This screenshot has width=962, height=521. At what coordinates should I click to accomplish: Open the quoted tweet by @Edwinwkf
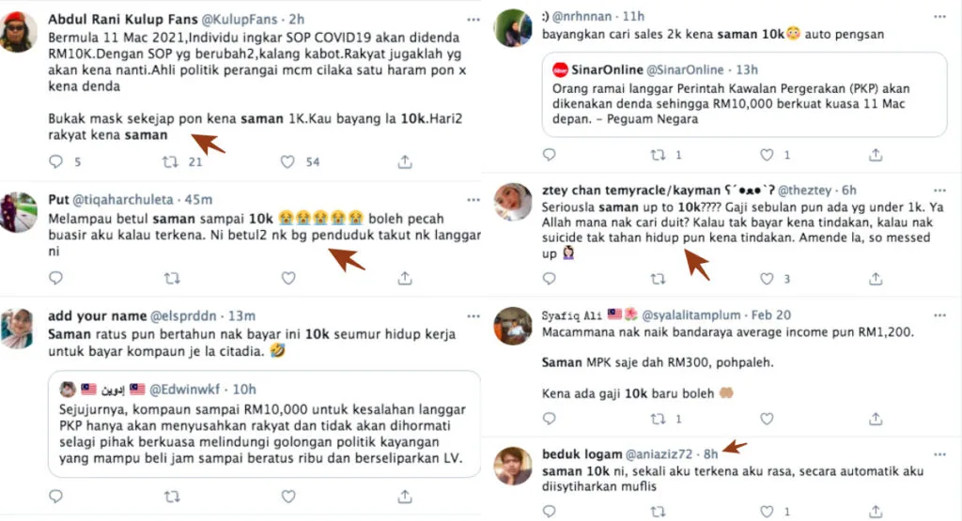click(264, 424)
